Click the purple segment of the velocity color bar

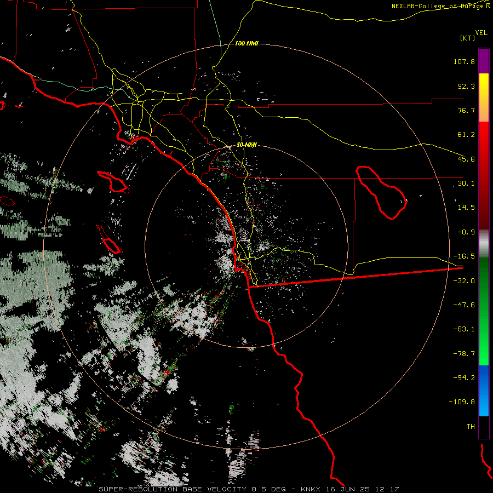click(x=484, y=61)
